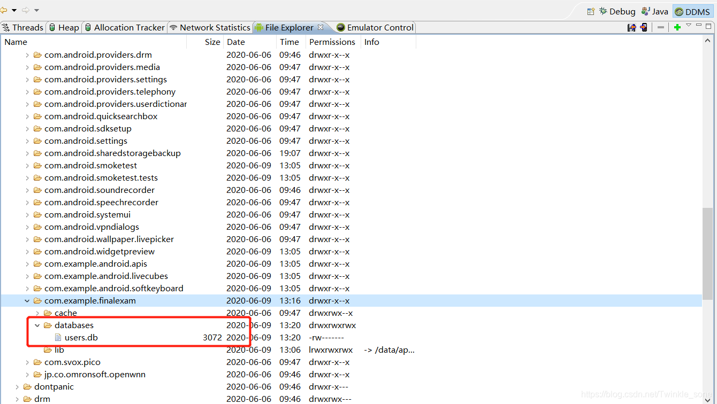Expand jp.co.omronsoft.openwnn folder
The width and height of the screenshot is (717, 404).
click(x=27, y=375)
